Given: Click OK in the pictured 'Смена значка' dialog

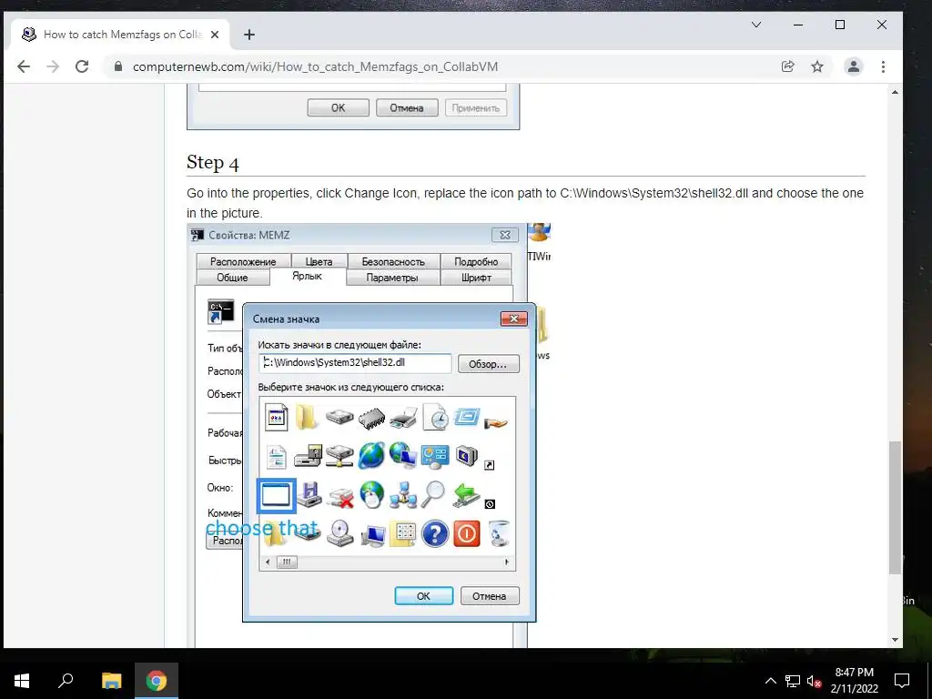Looking at the screenshot, I should (424, 595).
